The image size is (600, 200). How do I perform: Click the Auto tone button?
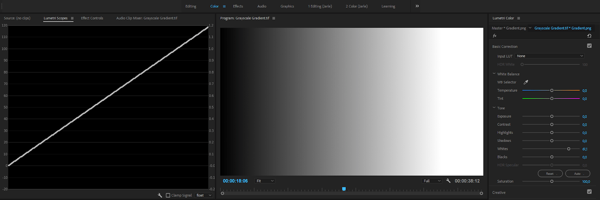point(577,174)
